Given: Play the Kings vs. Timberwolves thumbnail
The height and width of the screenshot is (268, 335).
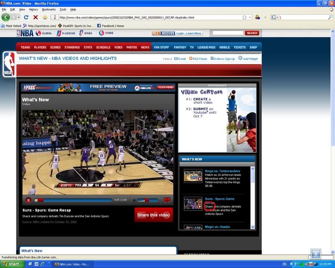Looking at the screenshot, I should coord(193,176).
